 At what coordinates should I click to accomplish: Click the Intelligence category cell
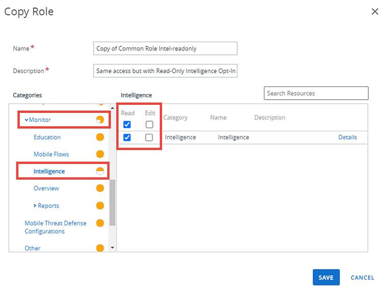click(180, 137)
